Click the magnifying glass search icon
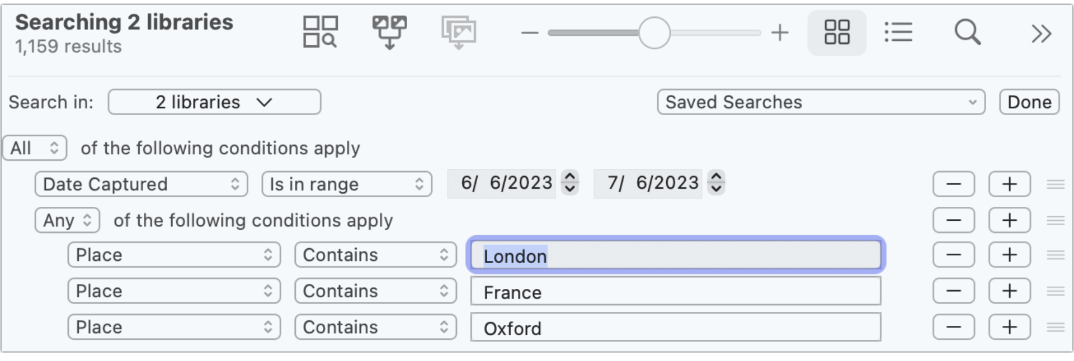Screen dimensions: 1074x361 click(x=967, y=32)
